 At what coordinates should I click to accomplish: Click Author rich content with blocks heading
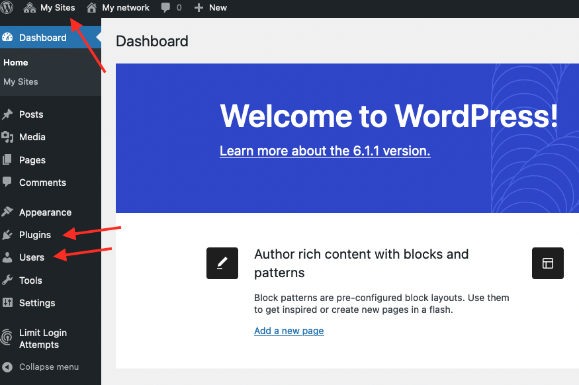[x=361, y=263]
